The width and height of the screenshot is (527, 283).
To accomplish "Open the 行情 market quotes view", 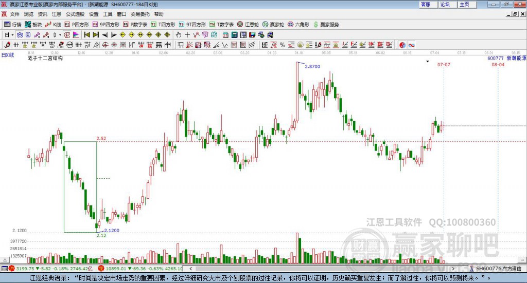I will point(12,24).
